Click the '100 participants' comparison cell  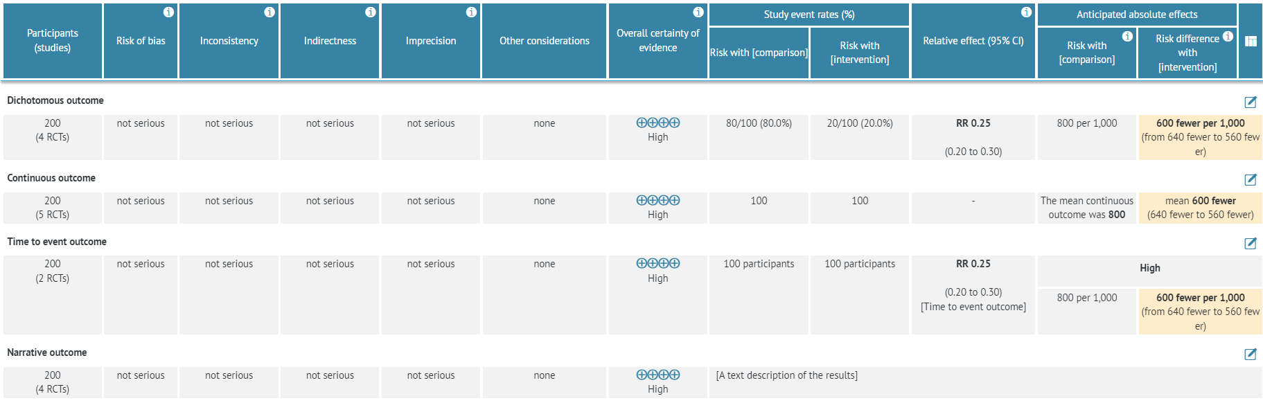point(759,295)
